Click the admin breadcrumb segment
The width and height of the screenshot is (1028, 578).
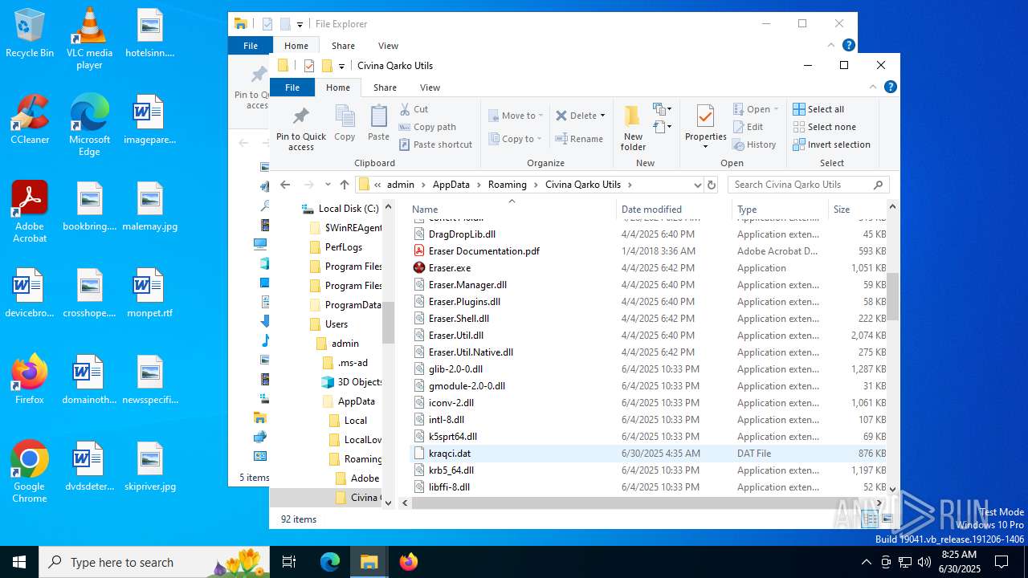tap(401, 185)
